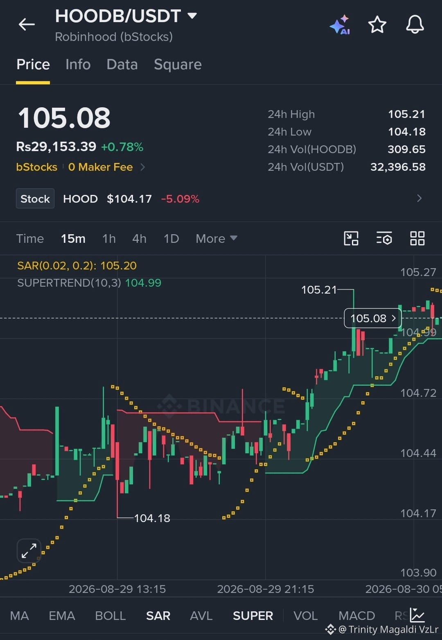This screenshot has height=640, width=442.
Task: Open the 0 Maker Fee link
Action: (101, 167)
